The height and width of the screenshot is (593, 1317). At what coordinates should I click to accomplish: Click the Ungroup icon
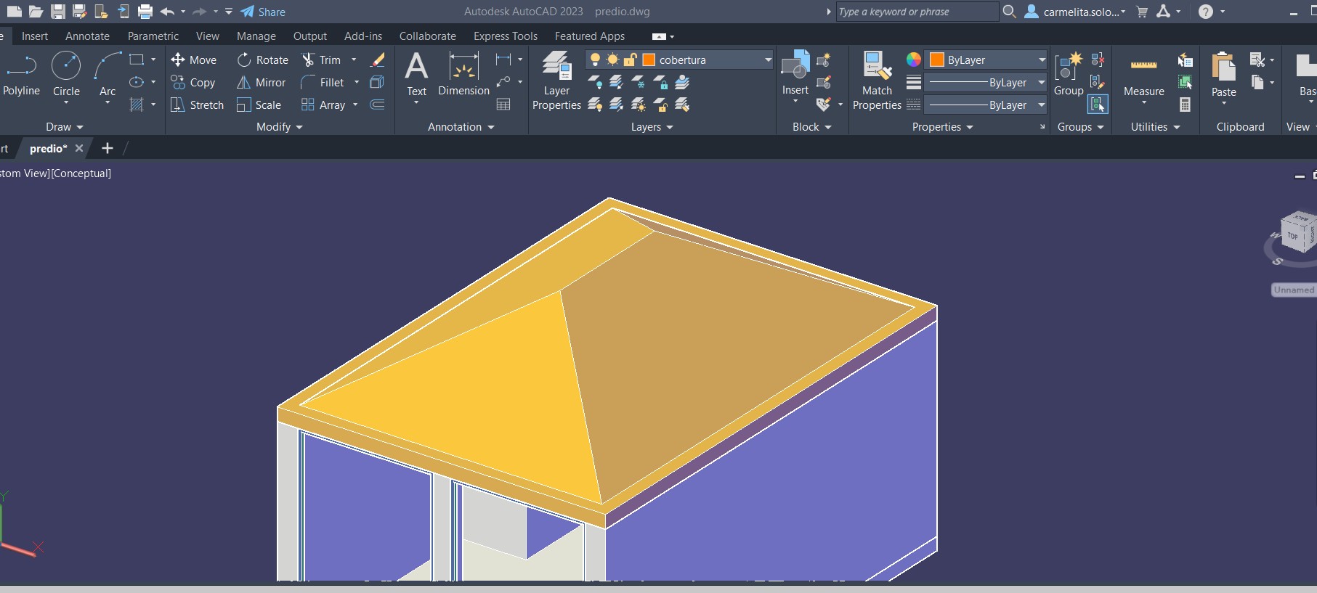pyautogui.click(x=1098, y=60)
